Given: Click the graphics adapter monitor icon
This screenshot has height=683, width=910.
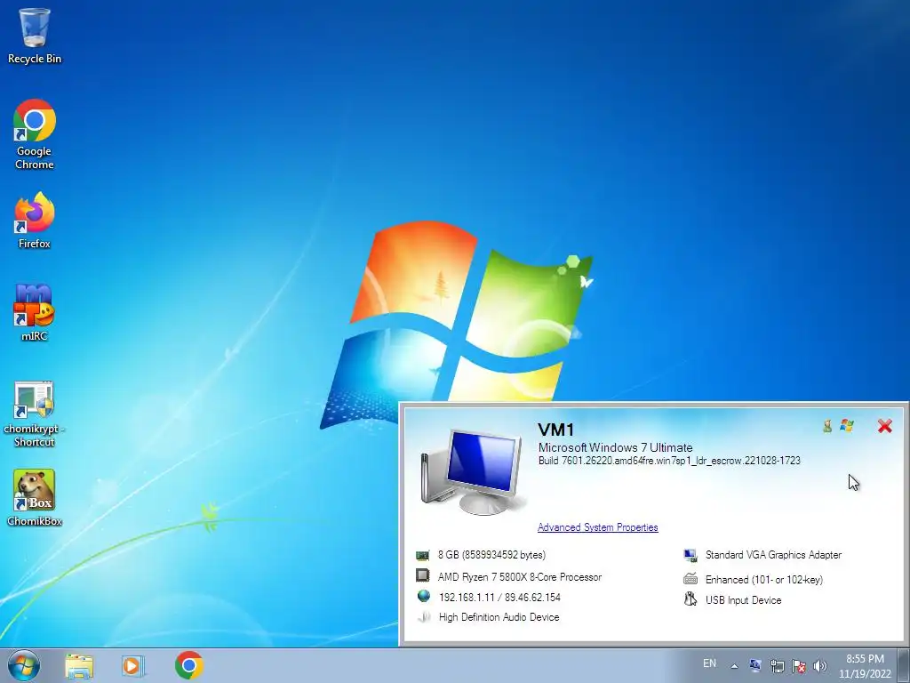Looking at the screenshot, I should point(690,555).
